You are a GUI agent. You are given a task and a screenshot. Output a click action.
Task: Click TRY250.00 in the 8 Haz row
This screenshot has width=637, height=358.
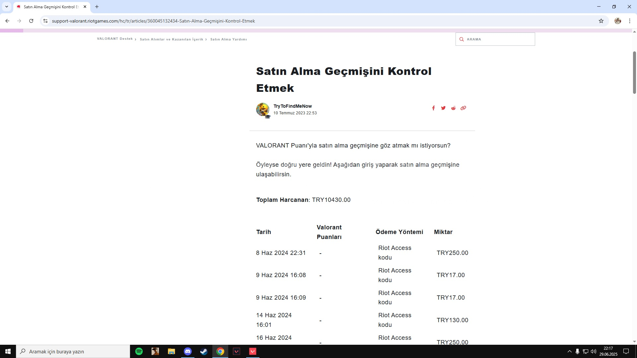[452, 253]
